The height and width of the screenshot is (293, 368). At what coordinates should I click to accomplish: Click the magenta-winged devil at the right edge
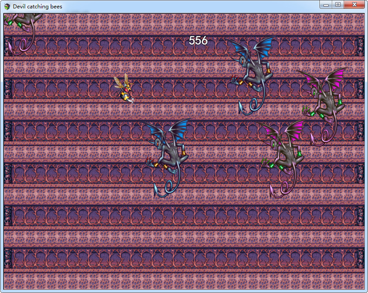[x=322, y=107]
